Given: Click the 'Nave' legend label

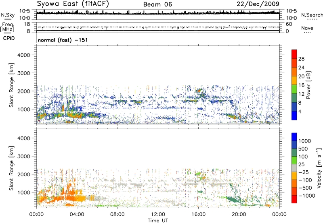Looking at the screenshot, I should [x=307, y=28].
